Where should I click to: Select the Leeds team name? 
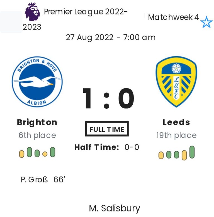(176, 122)
